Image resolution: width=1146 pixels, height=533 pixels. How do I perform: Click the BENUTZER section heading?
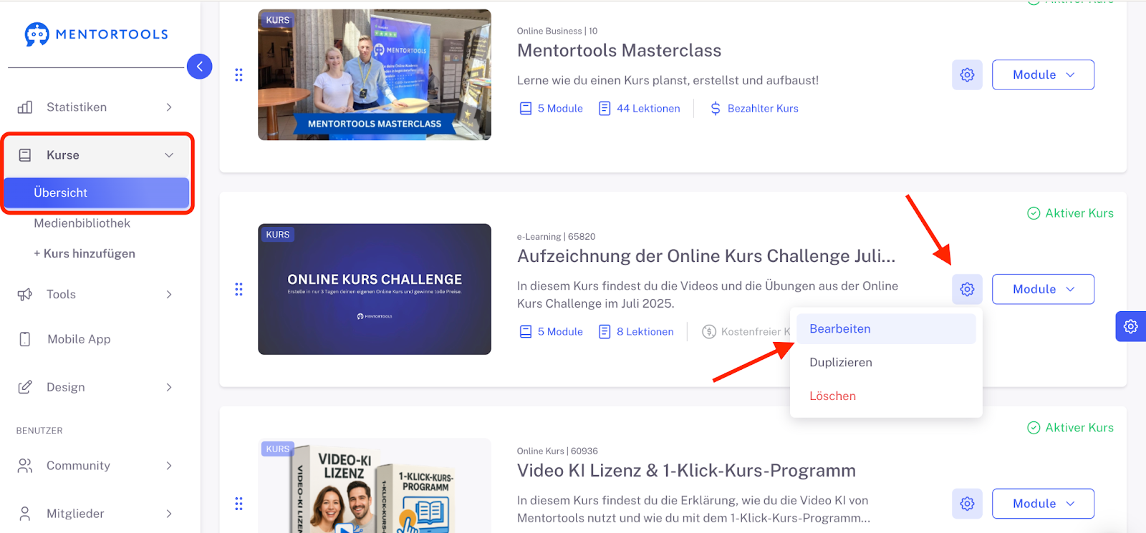tap(39, 431)
